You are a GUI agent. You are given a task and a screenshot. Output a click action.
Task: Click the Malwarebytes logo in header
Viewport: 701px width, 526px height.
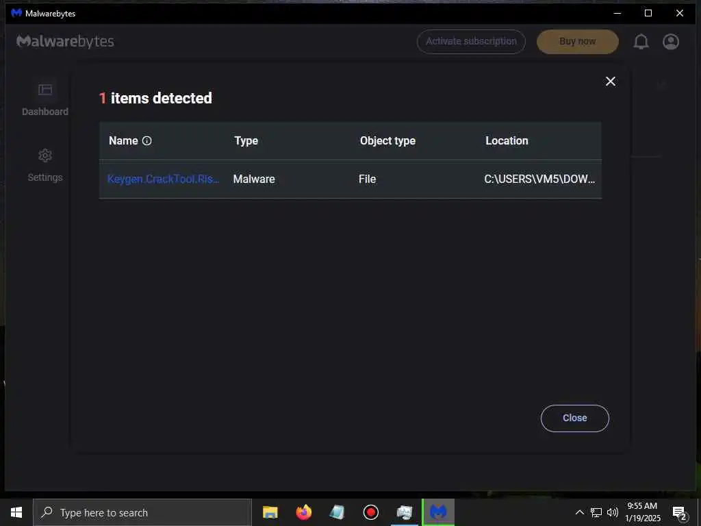[x=65, y=41]
